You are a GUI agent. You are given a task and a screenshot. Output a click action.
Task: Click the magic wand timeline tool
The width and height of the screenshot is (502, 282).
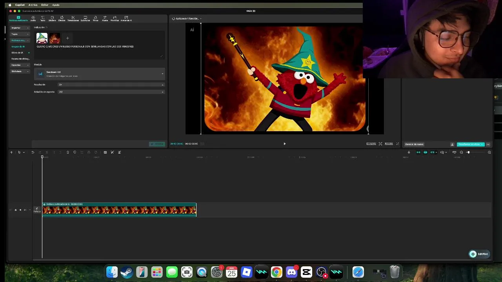112,152
